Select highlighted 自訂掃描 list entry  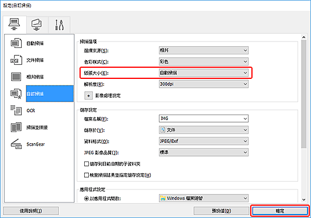tap(50, 94)
